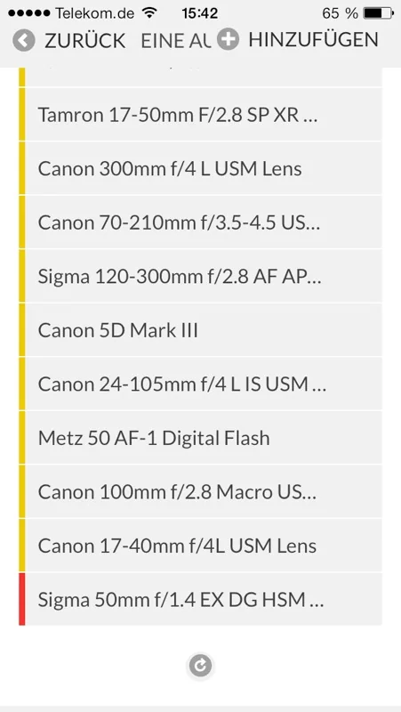Select the Canon 5D Mark III item

coord(201,330)
